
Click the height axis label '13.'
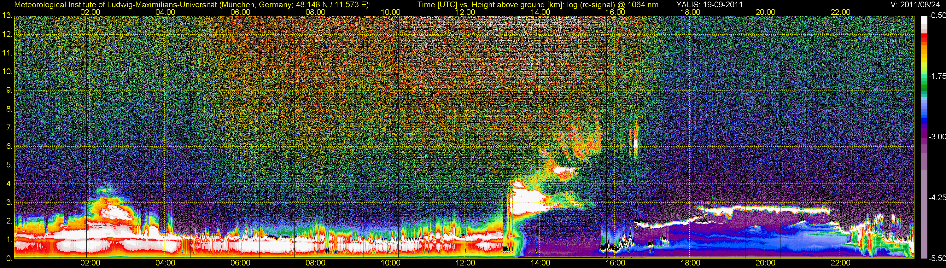[x=7, y=16]
